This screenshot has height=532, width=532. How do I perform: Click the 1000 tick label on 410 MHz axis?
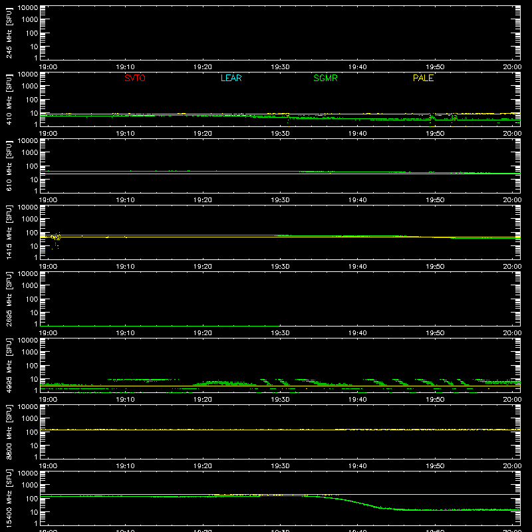30,86
